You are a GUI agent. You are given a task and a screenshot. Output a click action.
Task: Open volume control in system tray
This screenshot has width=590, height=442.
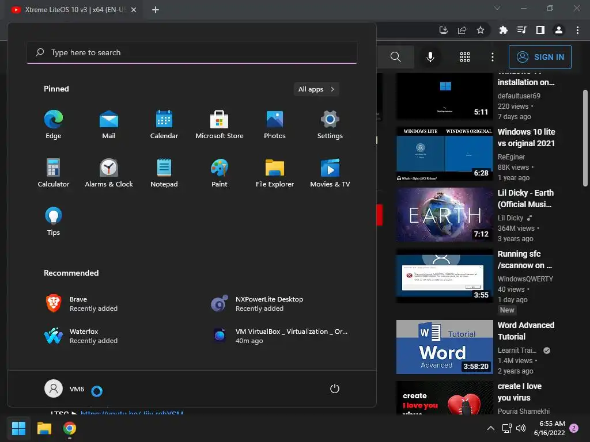(x=521, y=428)
